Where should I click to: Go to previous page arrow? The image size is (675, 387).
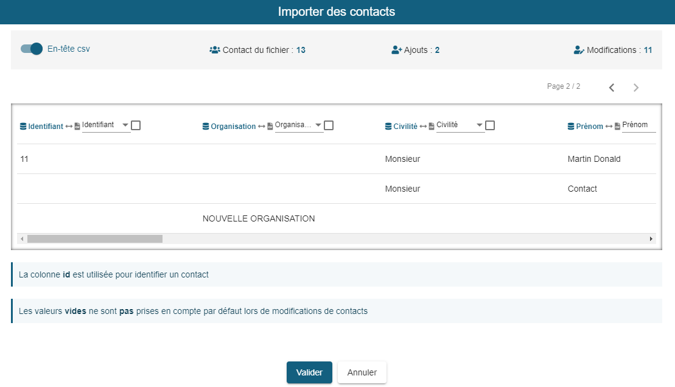(612, 88)
